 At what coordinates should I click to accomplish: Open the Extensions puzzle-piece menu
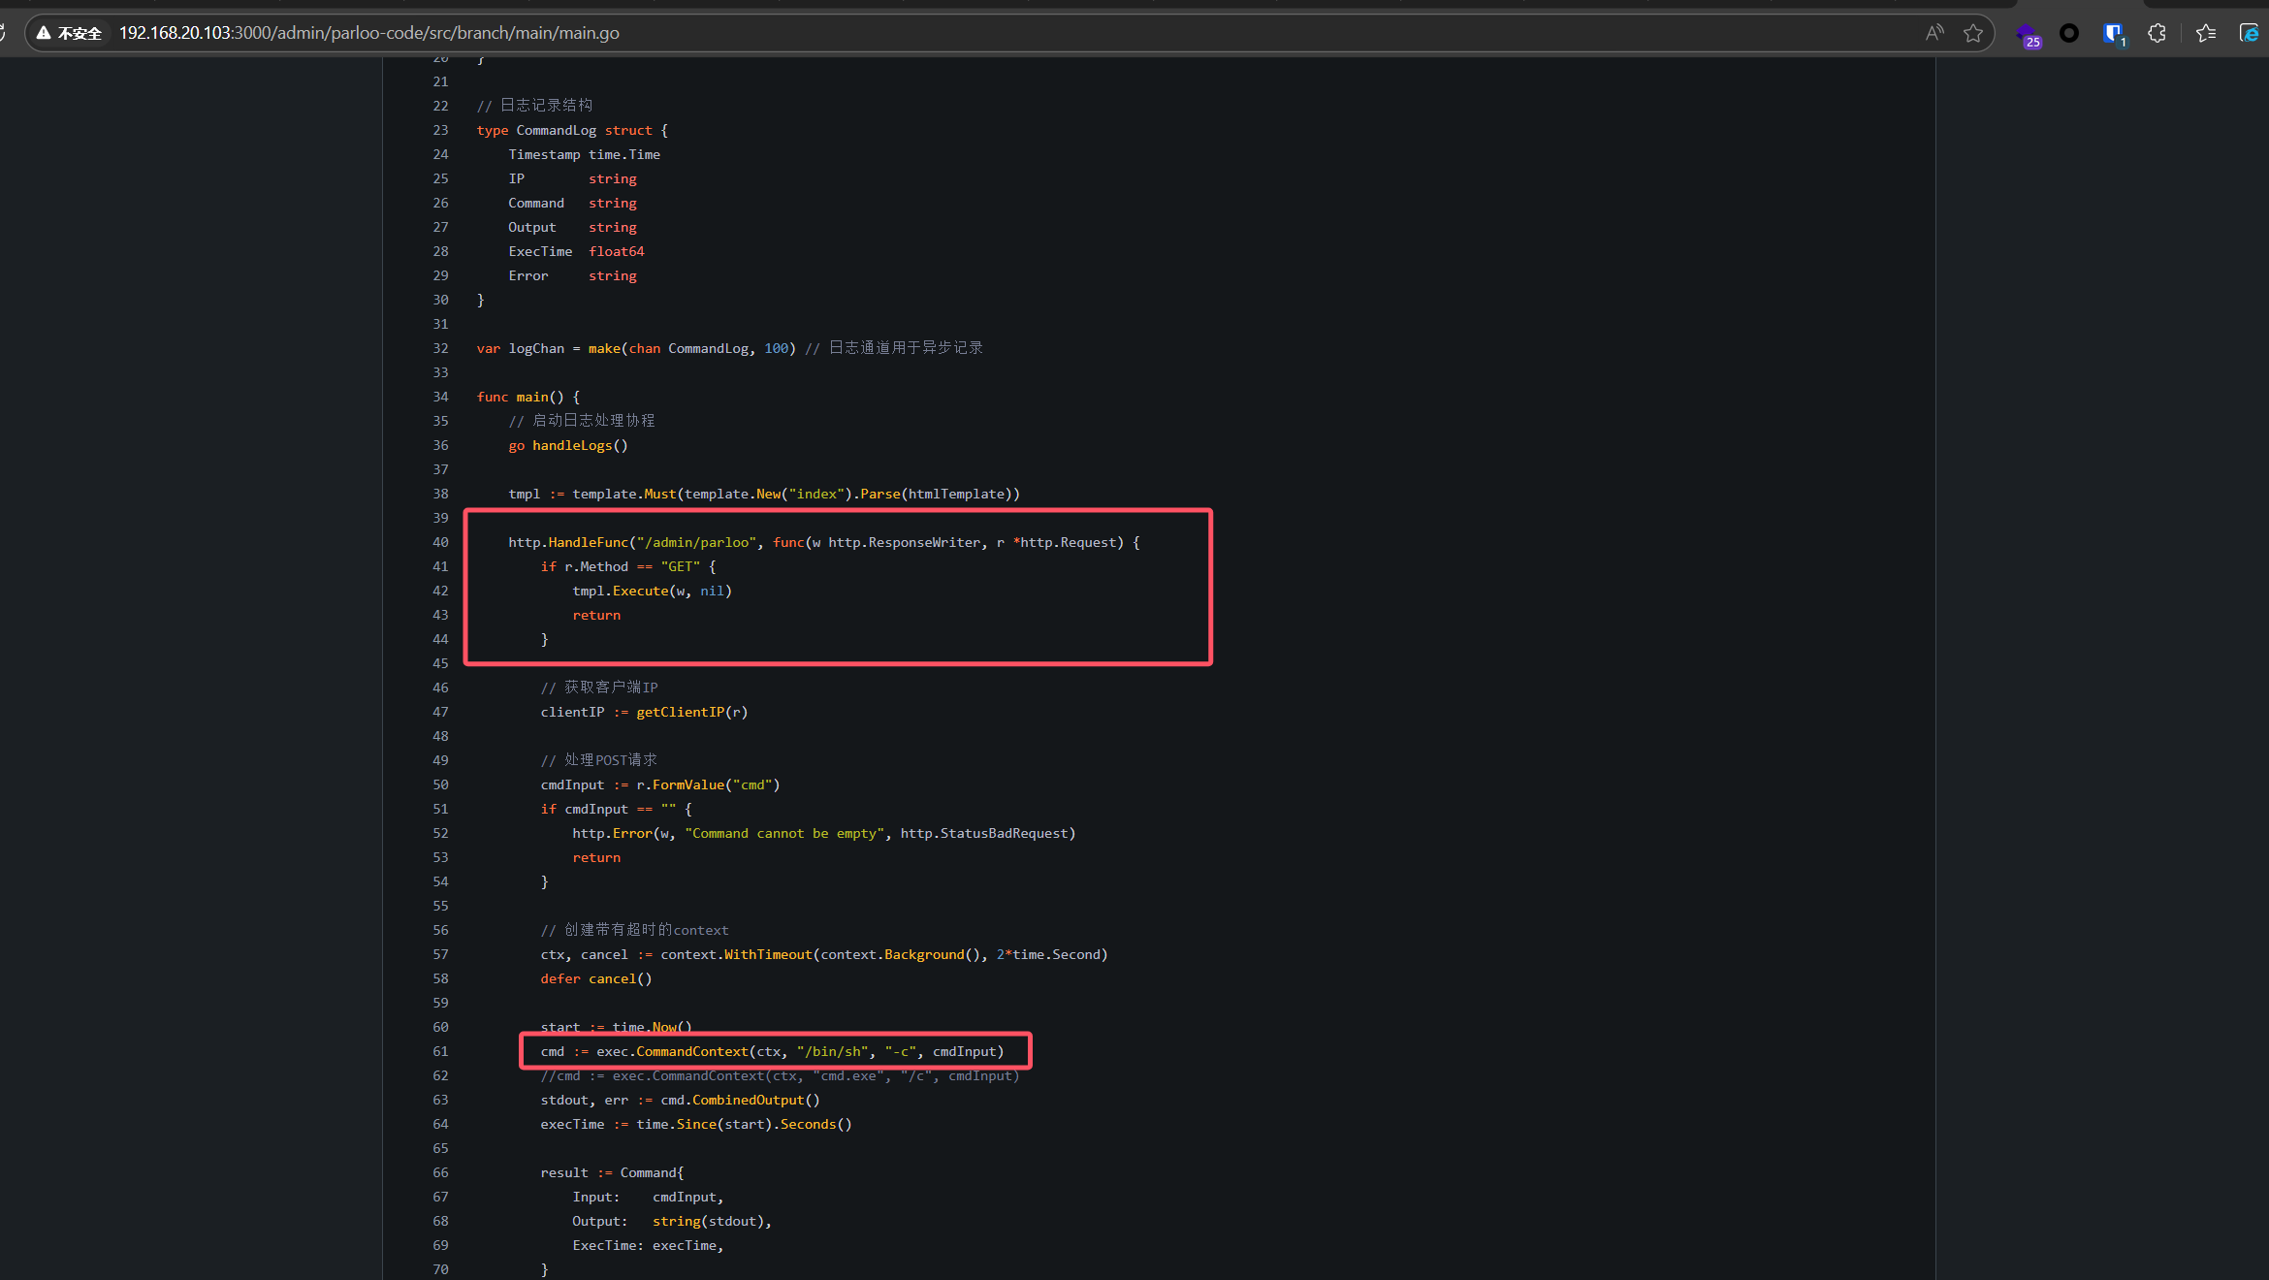(2157, 33)
